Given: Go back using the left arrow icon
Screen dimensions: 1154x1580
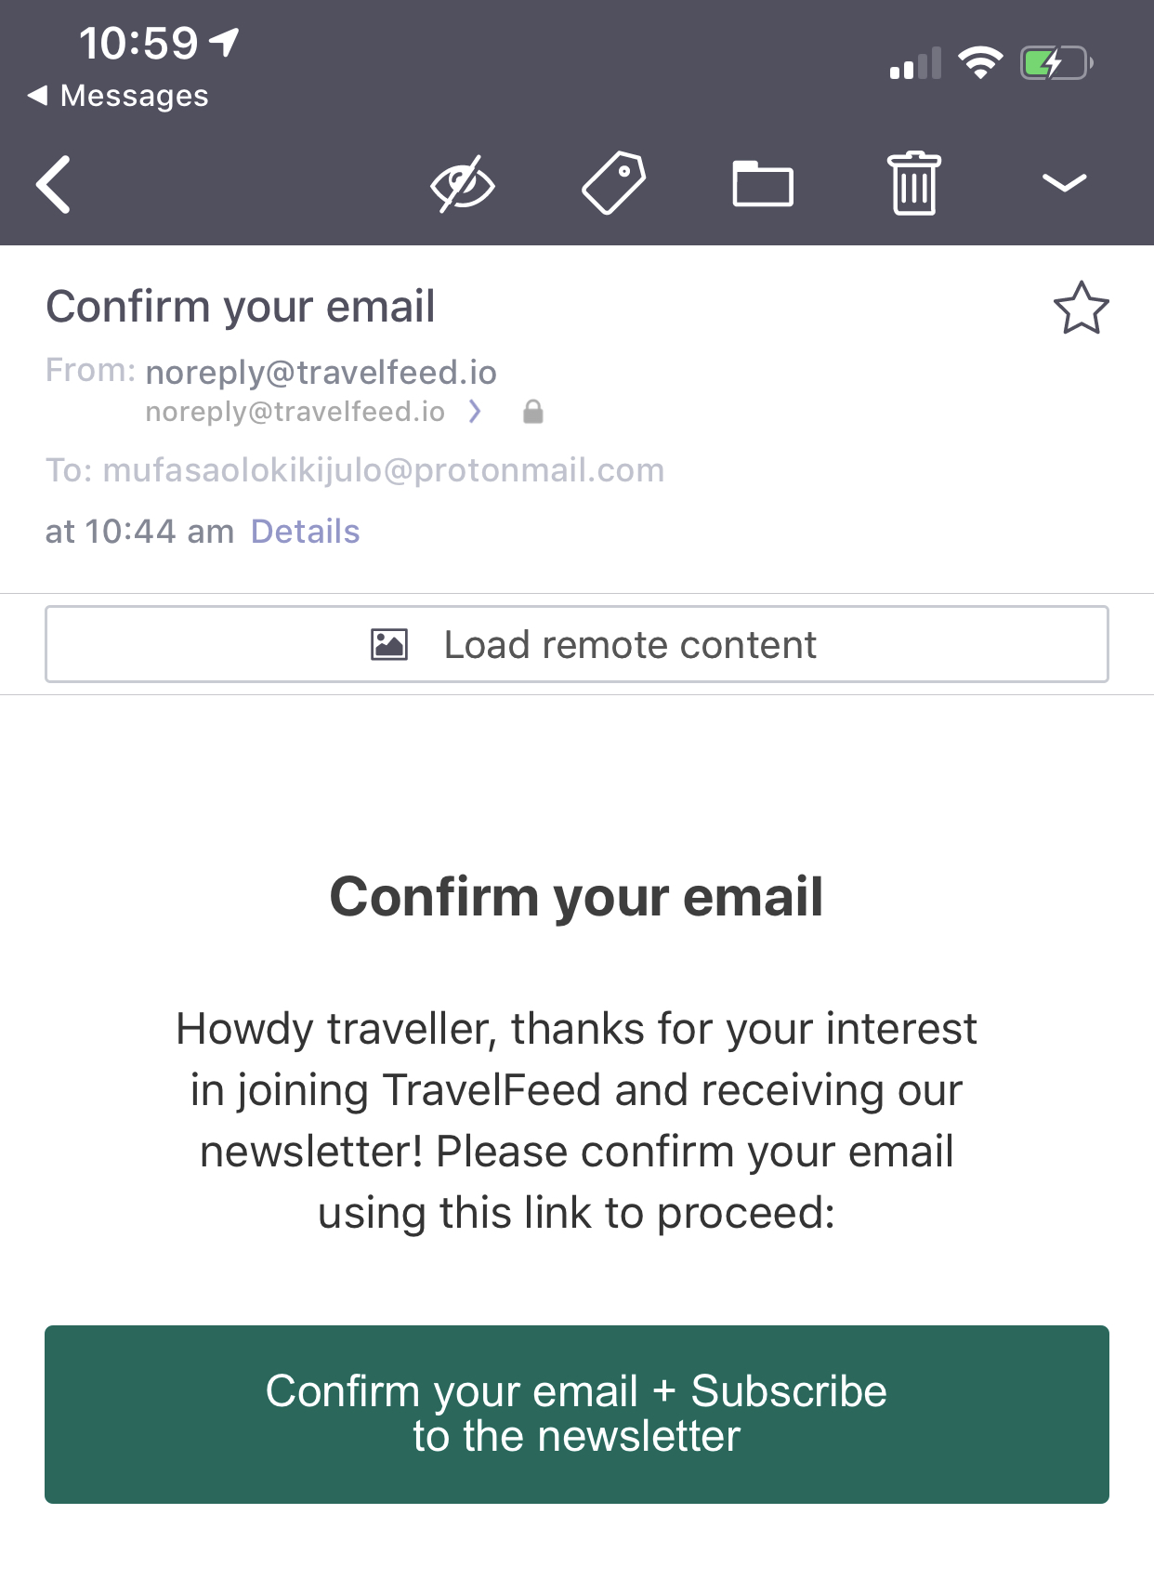Looking at the screenshot, I should [x=54, y=184].
